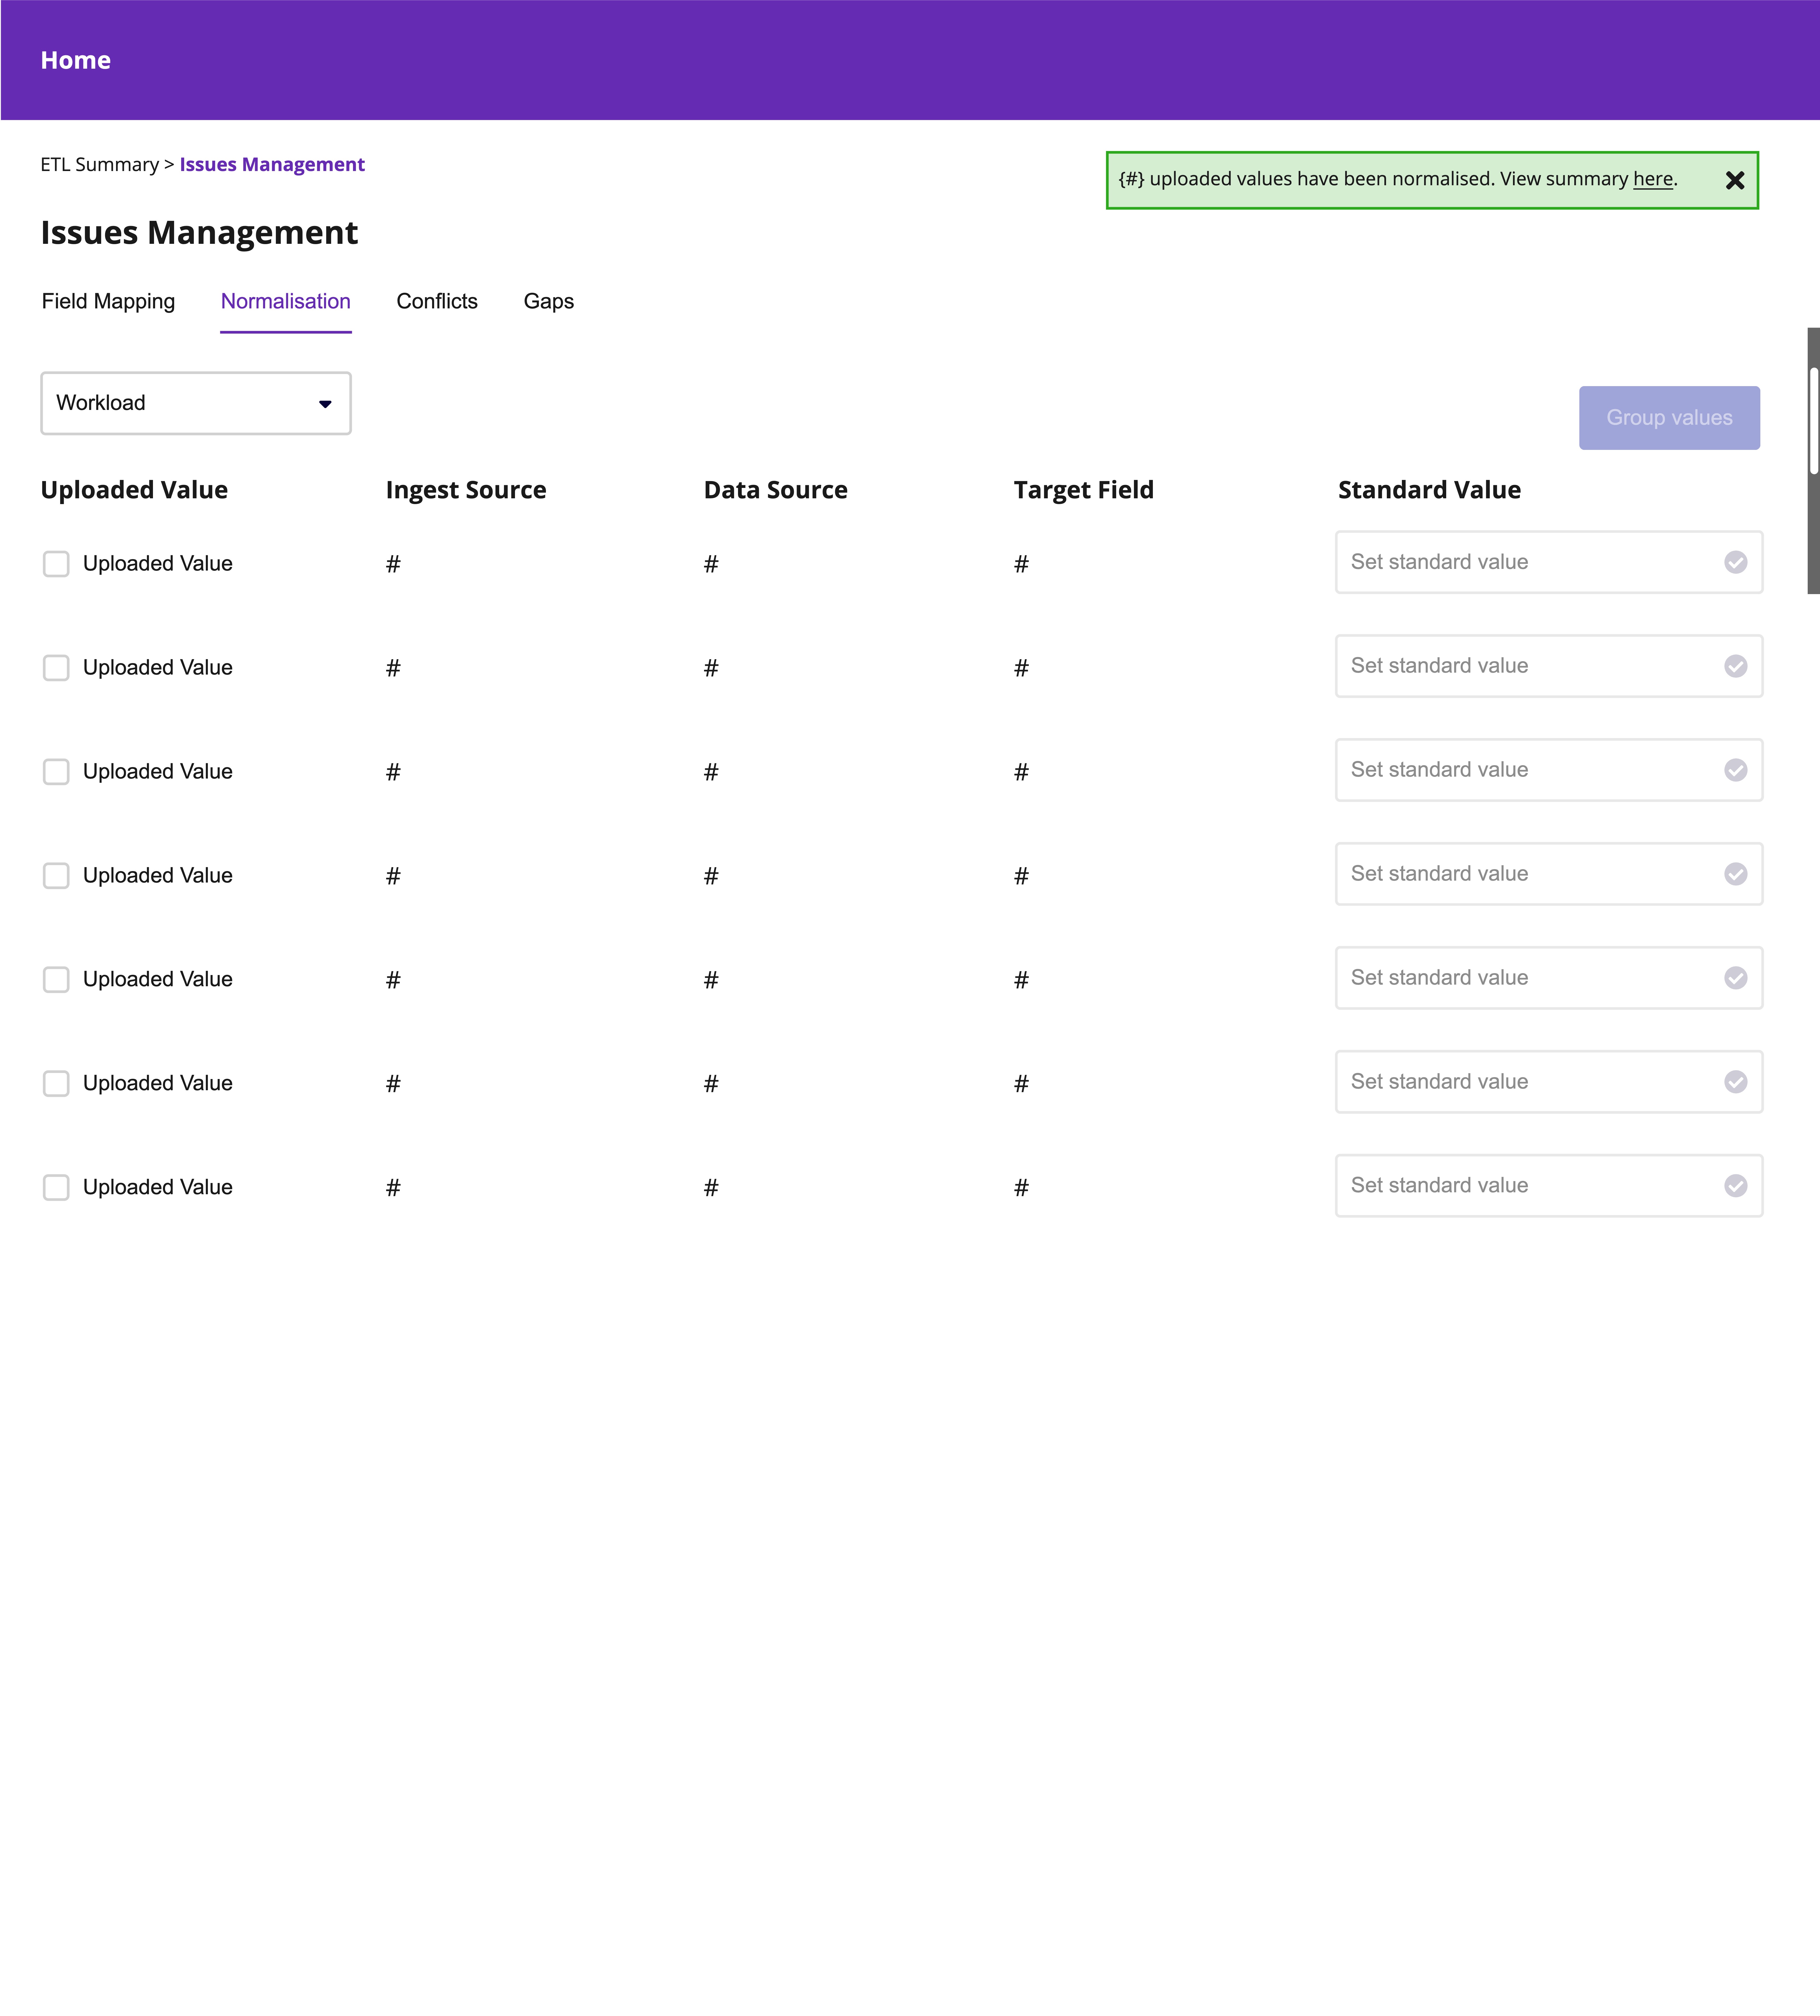Click the Workload dropdown arrow
The height and width of the screenshot is (2016, 1820).
[x=325, y=404]
